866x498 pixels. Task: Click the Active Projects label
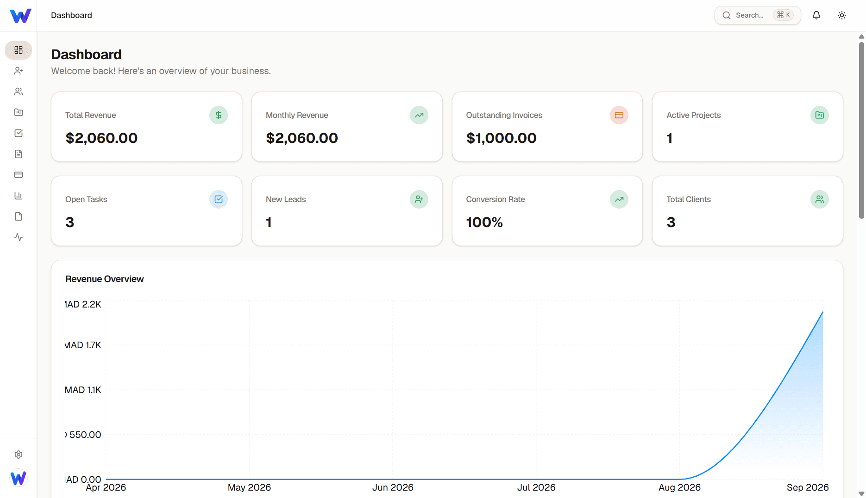693,115
